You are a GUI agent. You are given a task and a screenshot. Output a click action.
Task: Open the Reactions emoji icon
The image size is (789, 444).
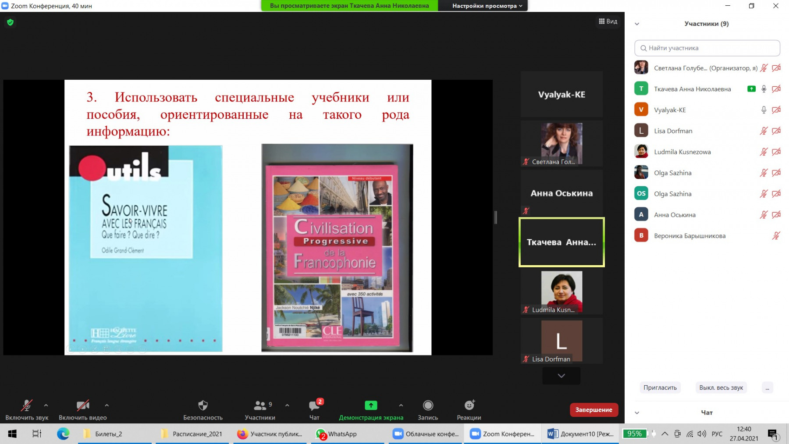(x=469, y=405)
